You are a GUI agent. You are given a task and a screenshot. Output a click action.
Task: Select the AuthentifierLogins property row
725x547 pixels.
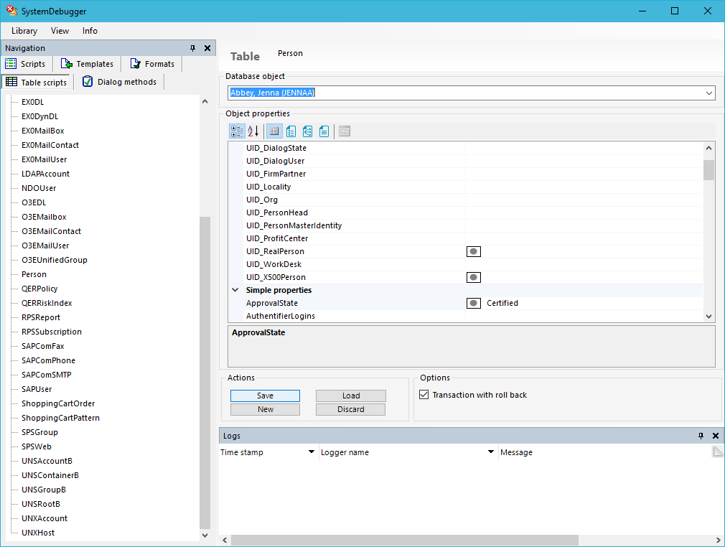466,317
